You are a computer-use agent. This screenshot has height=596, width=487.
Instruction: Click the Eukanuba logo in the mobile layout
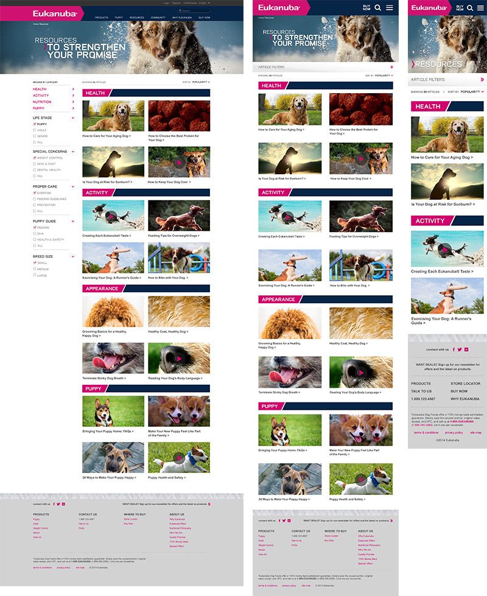429,7
